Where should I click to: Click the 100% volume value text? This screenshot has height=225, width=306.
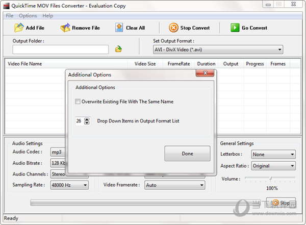click(272, 188)
